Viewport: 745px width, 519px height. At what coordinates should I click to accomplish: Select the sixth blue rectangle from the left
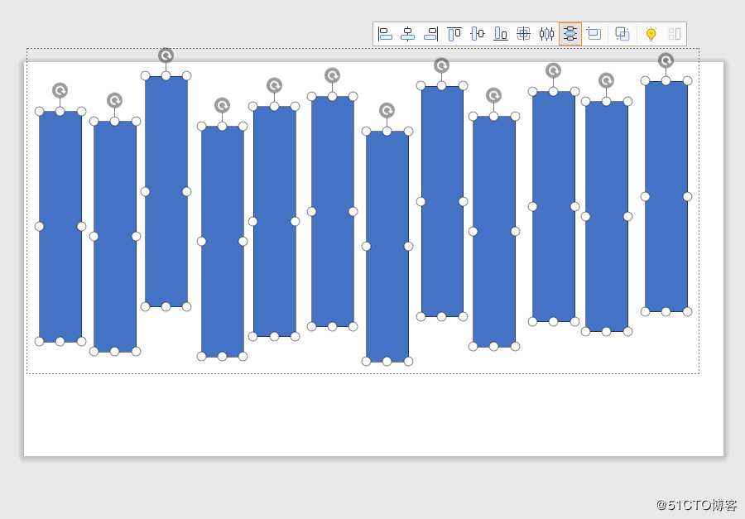click(x=333, y=212)
